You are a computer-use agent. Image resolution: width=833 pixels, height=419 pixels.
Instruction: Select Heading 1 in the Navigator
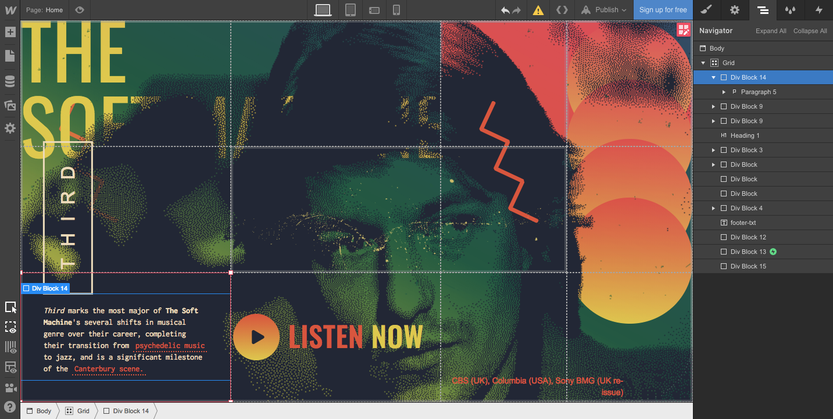pyautogui.click(x=763, y=135)
